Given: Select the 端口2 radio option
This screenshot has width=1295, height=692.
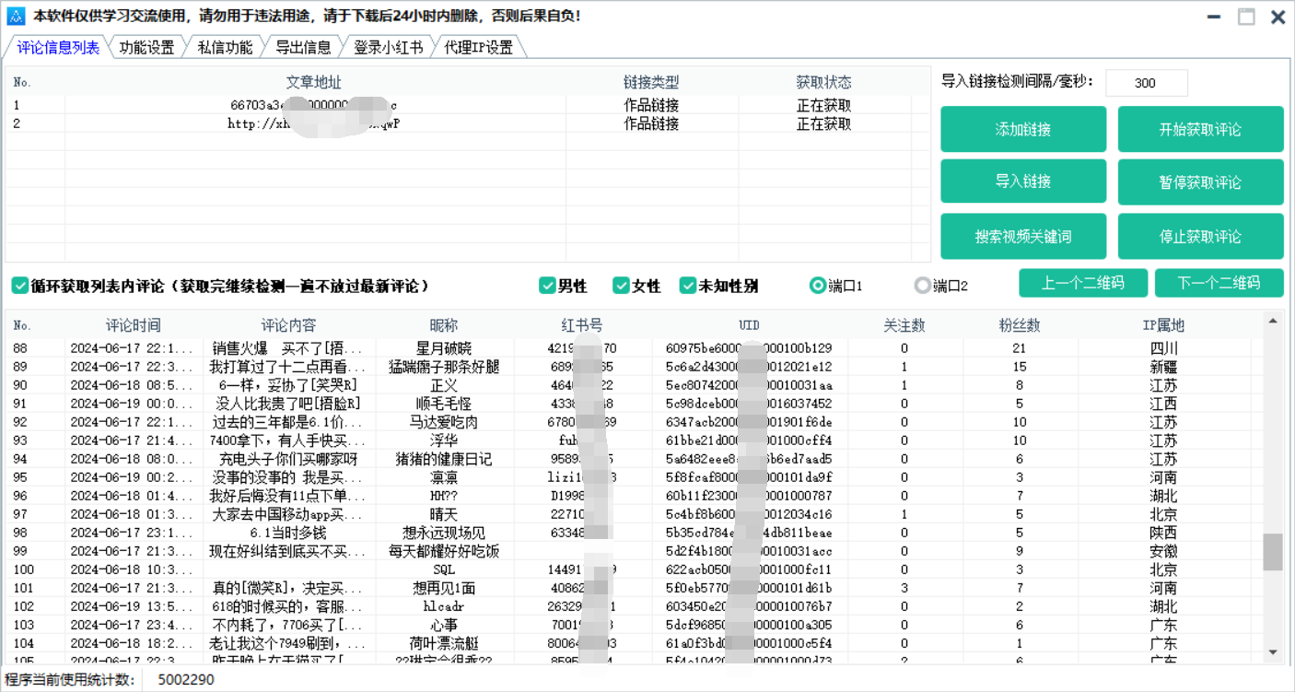Looking at the screenshot, I should coord(922,286).
